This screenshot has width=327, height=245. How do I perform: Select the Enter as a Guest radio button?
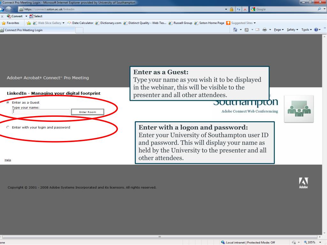[x=8, y=102]
